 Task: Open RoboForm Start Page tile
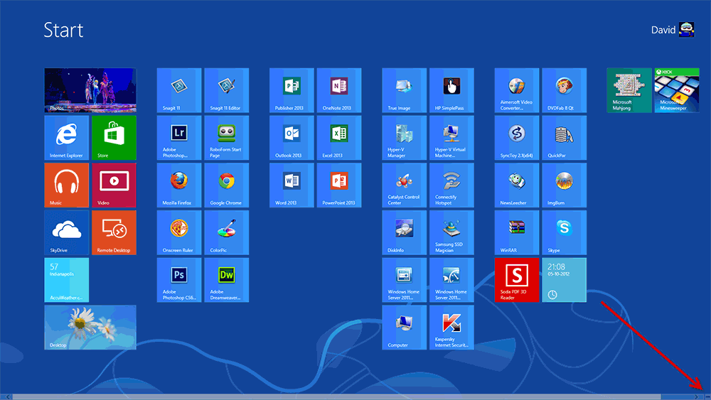(x=226, y=138)
